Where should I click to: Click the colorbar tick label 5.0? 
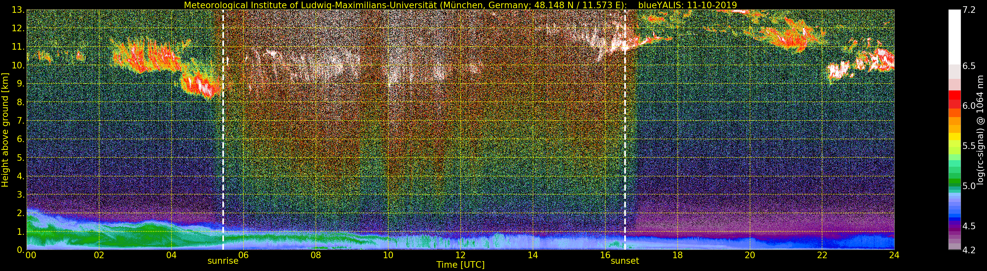pyautogui.click(x=969, y=186)
